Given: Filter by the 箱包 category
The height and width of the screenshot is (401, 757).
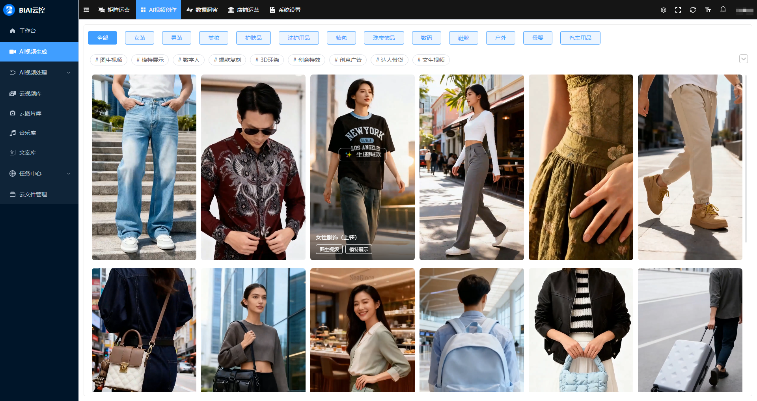Looking at the screenshot, I should point(341,38).
